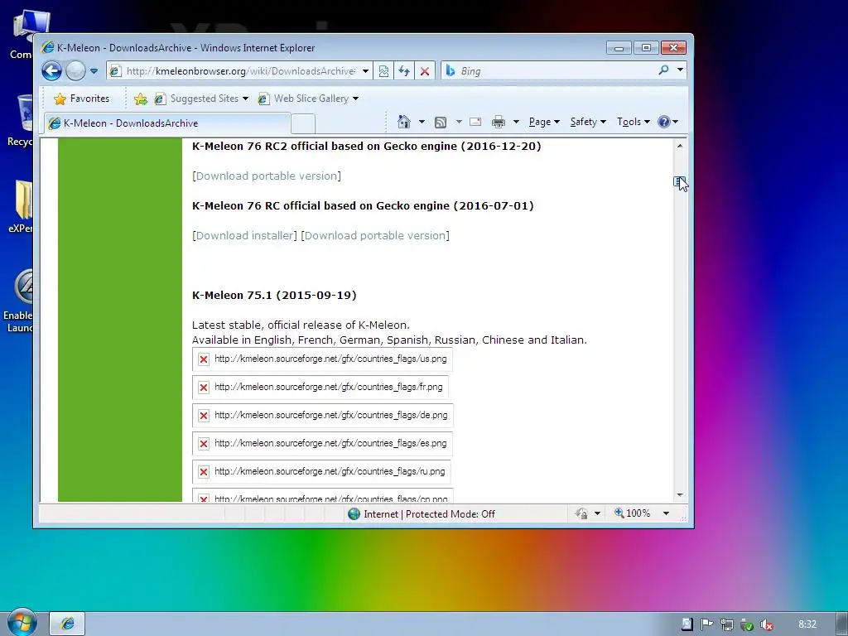
Task: Open a new blank tab
Action: point(303,124)
